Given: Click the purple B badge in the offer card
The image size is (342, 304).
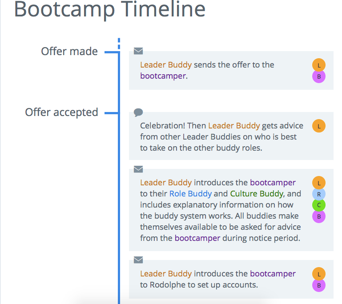Looking at the screenshot, I should (319, 76).
